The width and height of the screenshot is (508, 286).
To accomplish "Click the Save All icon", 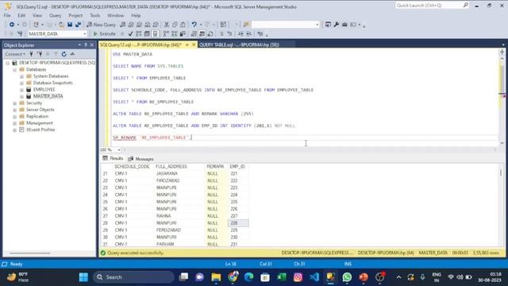I will click(x=78, y=25).
